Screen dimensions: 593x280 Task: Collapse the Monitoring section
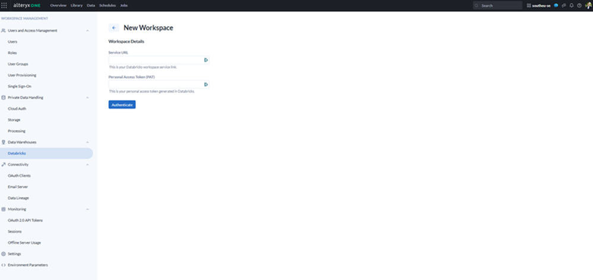(87, 209)
